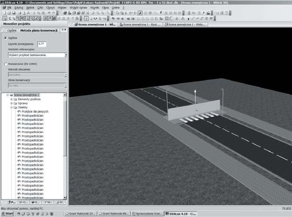Click the Select arrow tool icon
This screenshot has height=217, width=292.
pos(86,19)
